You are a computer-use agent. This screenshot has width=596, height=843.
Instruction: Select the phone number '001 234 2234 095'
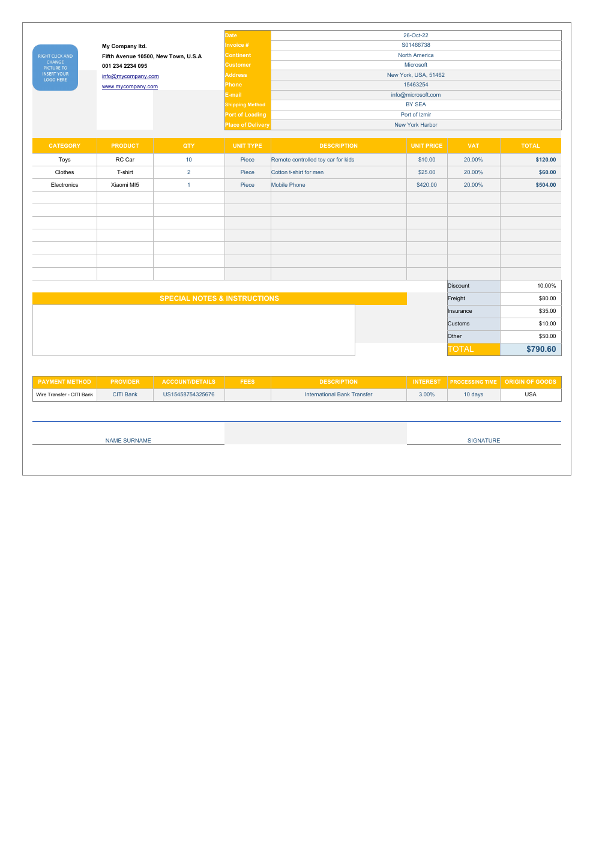tap(124, 66)
